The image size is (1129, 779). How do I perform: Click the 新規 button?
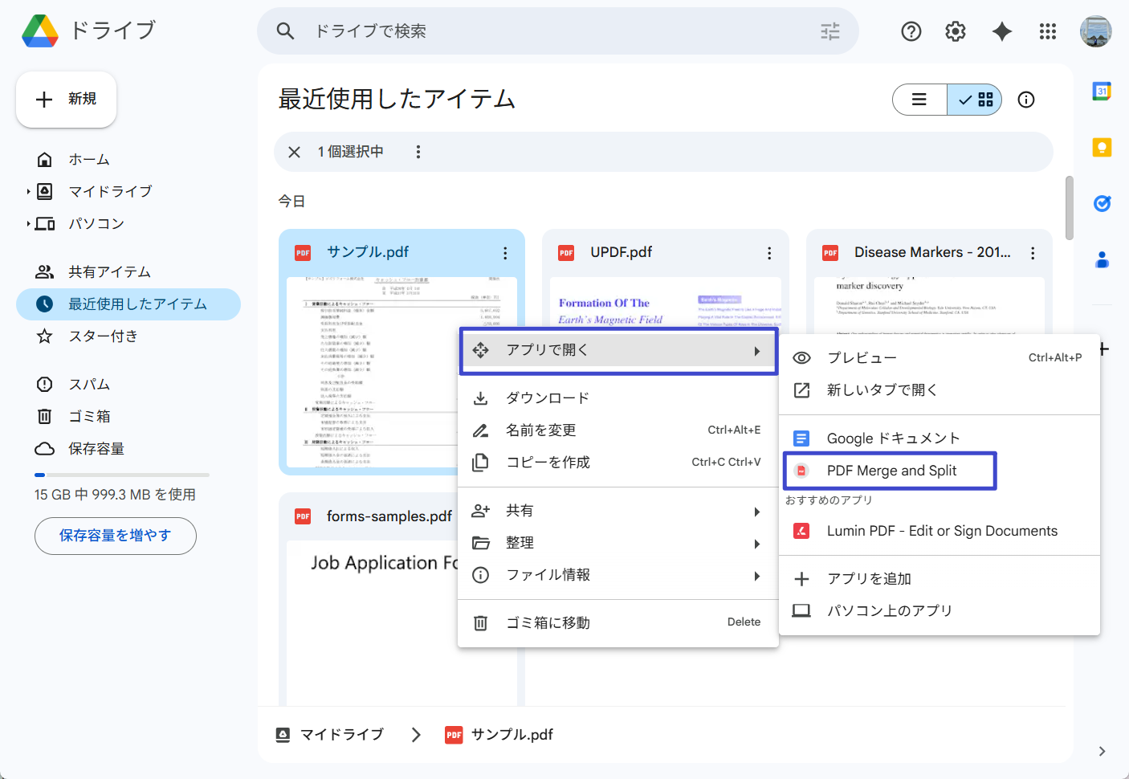(x=67, y=99)
